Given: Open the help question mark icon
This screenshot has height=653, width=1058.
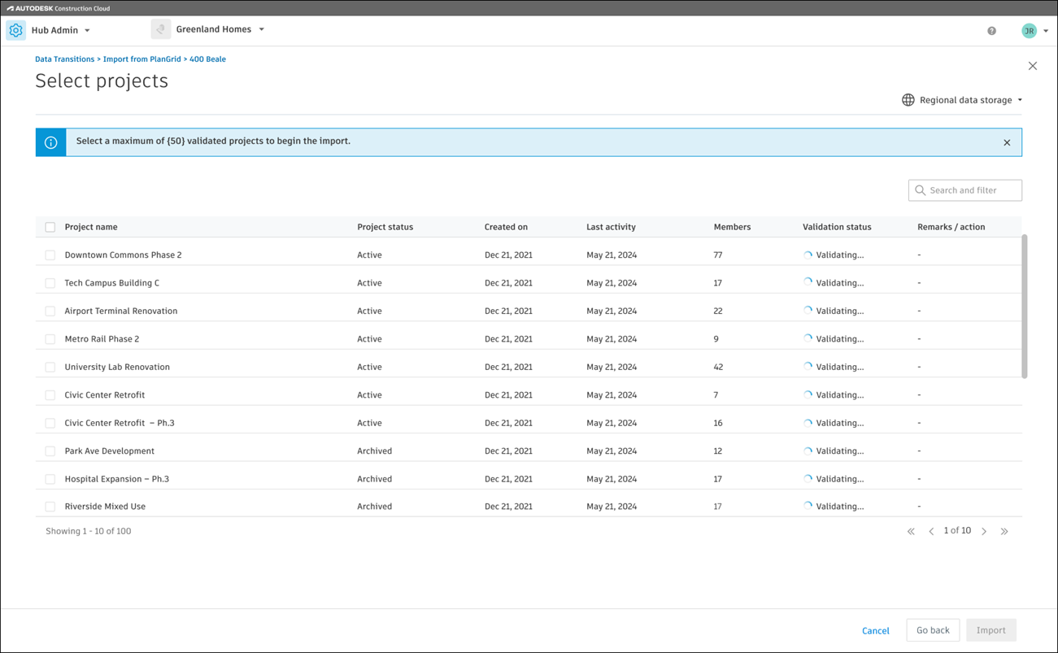Looking at the screenshot, I should 991,31.
